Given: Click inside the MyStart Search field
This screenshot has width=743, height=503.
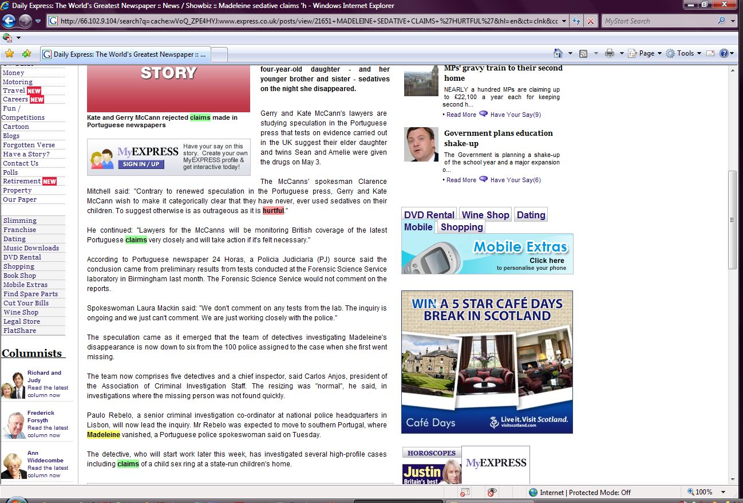Looking at the screenshot, I should (658, 21).
